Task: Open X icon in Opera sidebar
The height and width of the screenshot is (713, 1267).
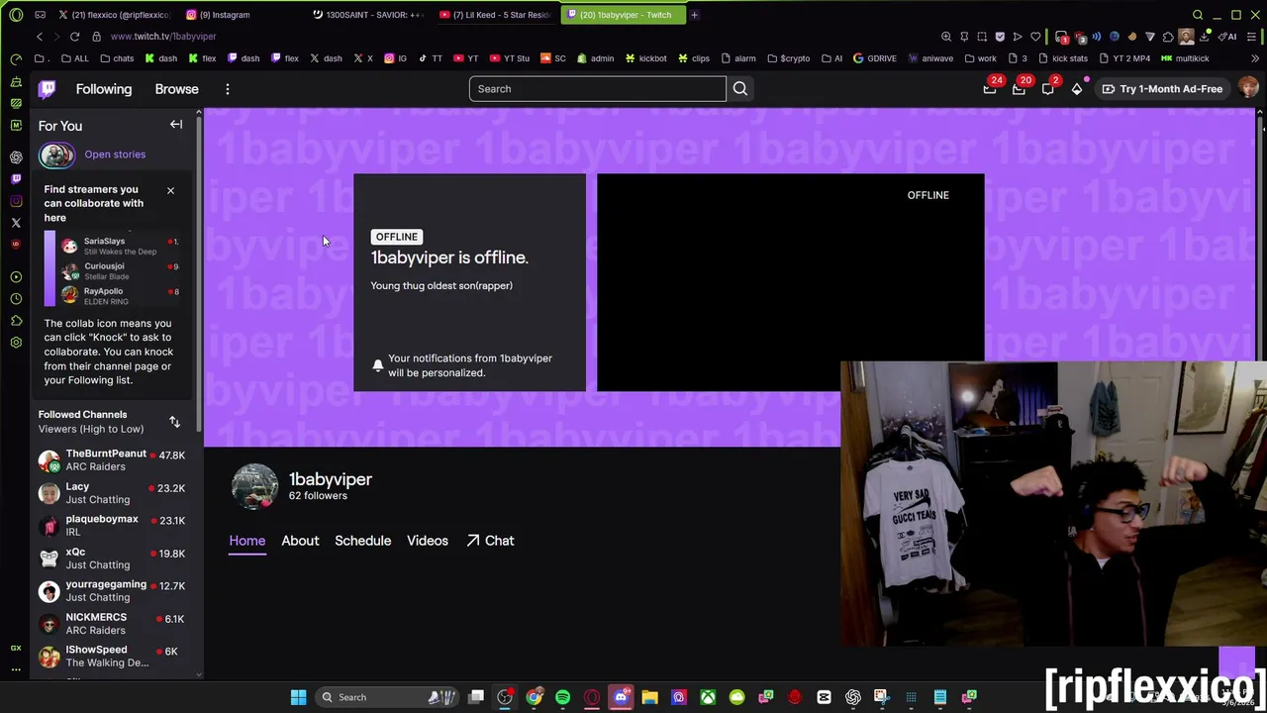Action: coord(16,223)
